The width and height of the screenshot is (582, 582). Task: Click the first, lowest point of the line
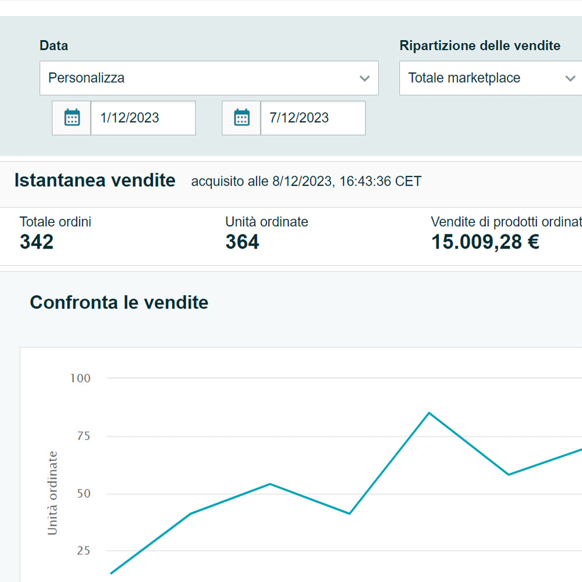pyautogui.click(x=111, y=573)
